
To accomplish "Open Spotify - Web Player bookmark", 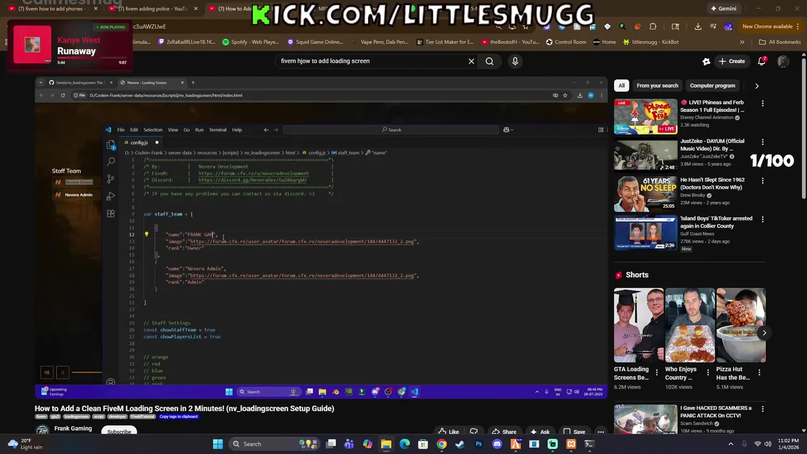I will point(250,42).
